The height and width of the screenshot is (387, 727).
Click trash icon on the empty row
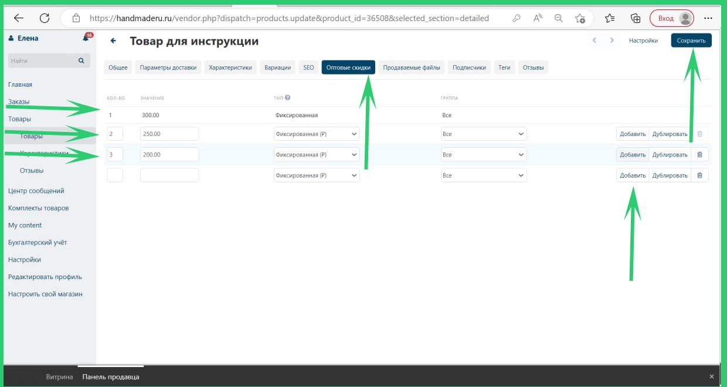click(x=699, y=175)
